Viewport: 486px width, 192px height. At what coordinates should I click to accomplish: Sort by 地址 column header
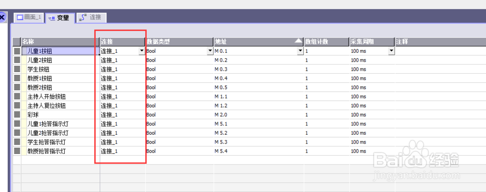pos(259,42)
